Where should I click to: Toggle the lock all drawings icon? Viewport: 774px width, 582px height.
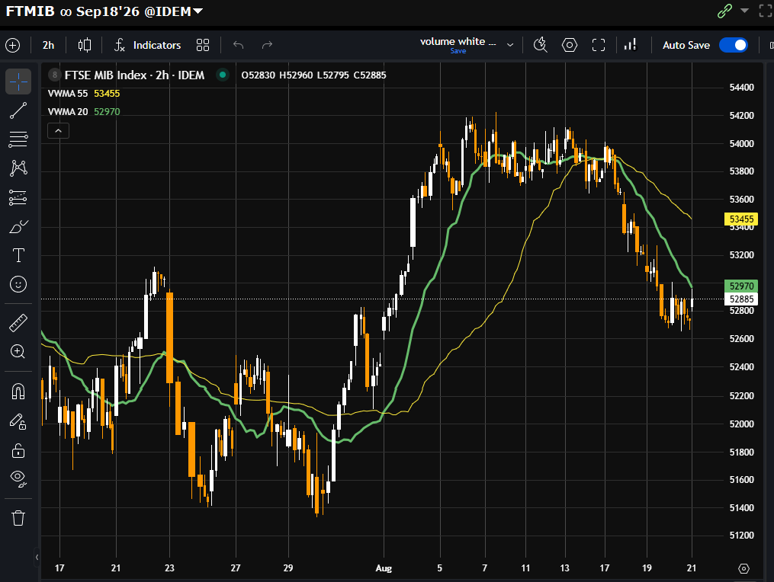18,451
